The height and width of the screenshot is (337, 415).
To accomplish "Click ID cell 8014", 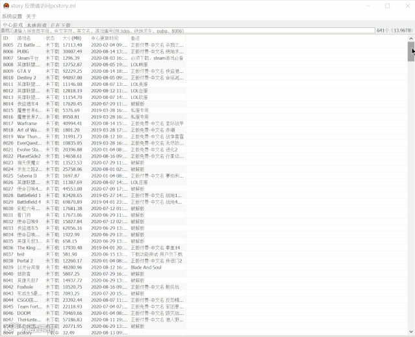I will coord(8,104).
